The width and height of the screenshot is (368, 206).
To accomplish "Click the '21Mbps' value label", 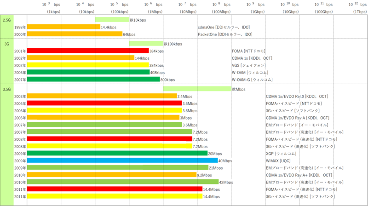I will 216,168.
